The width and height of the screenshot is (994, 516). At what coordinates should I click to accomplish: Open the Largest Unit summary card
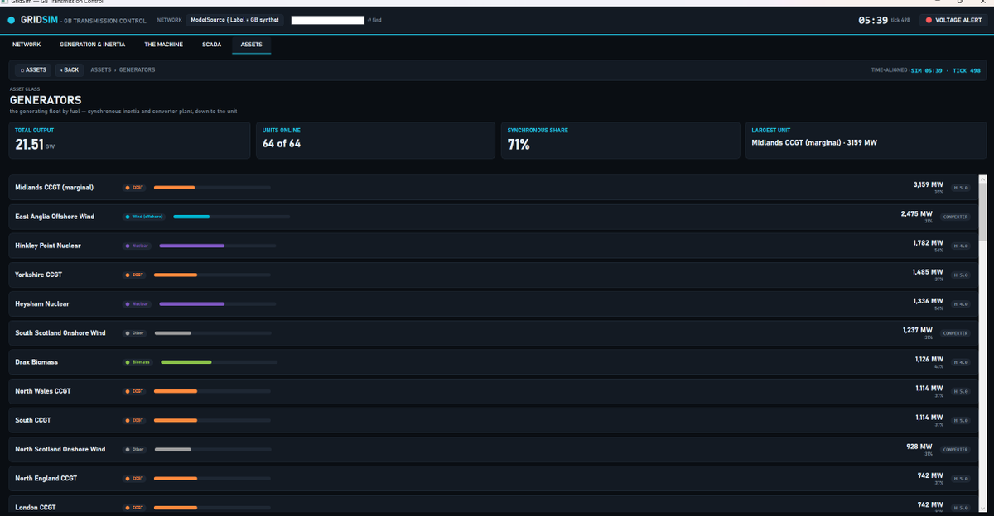(x=866, y=141)
